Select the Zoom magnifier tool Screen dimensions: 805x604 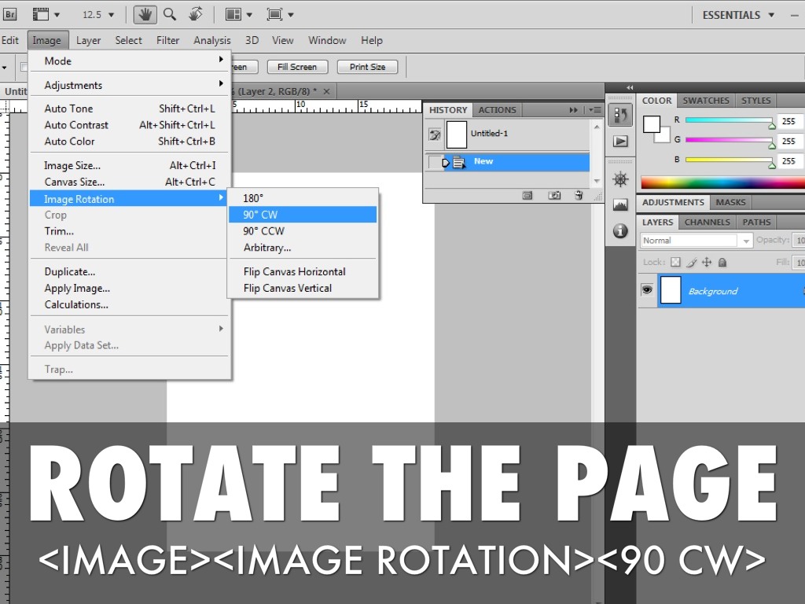[x=169, y=14]
